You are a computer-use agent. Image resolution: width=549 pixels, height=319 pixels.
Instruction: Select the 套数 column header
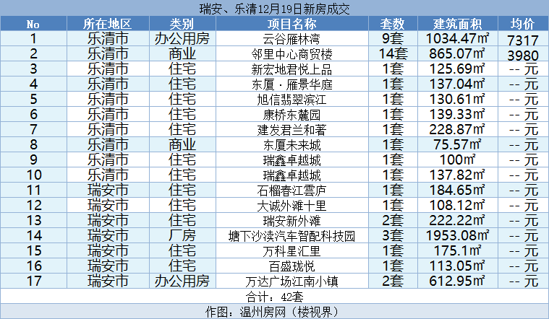(393, 24)
